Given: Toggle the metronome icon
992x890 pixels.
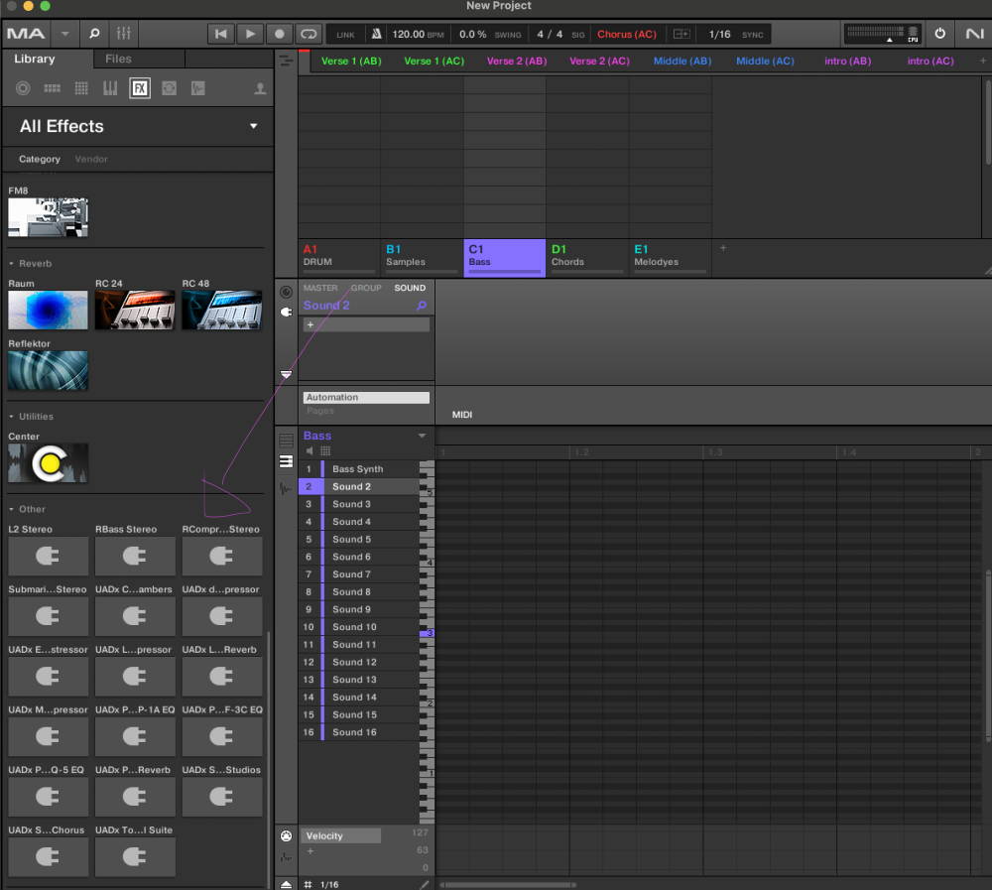Looking at the screenshot, I should [376, 34].
